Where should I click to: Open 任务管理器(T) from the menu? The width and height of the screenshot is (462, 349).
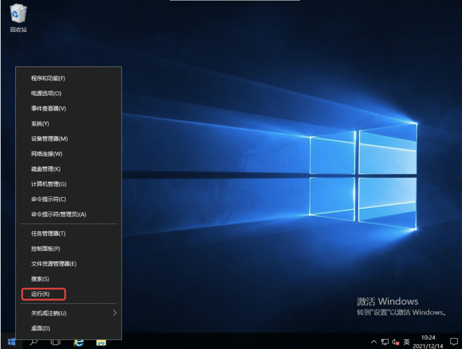pos(68,234)
